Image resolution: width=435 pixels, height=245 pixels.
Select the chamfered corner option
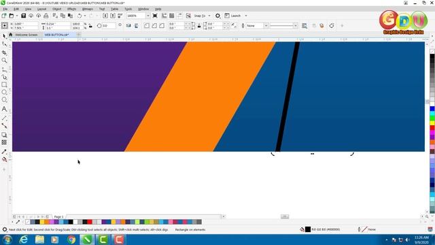(x=162, y=26)
